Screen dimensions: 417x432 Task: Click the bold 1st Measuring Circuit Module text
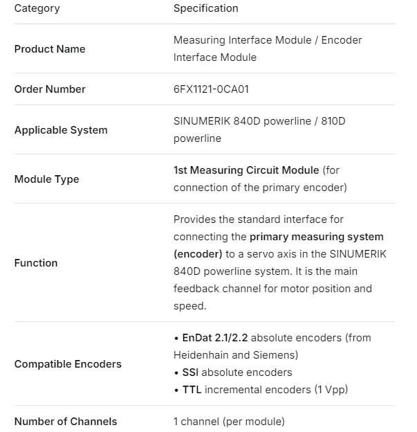tap(246, 170)
